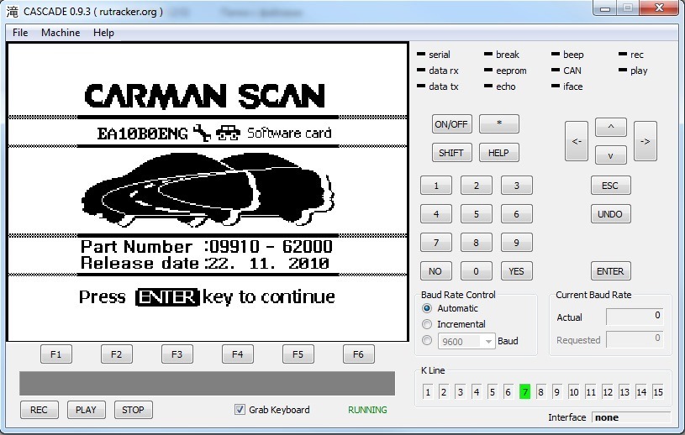The width and height of the screenshot is (685, 435).
Task: Select the Incremental baud rate option
Action: 427,324
